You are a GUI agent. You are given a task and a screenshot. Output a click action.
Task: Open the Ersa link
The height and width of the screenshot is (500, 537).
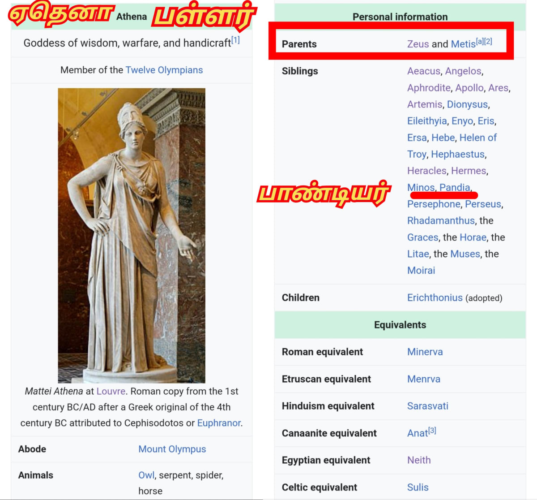tap(417, 138)
